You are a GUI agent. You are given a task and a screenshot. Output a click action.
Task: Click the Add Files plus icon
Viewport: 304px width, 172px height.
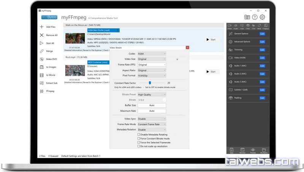[41, 27]
